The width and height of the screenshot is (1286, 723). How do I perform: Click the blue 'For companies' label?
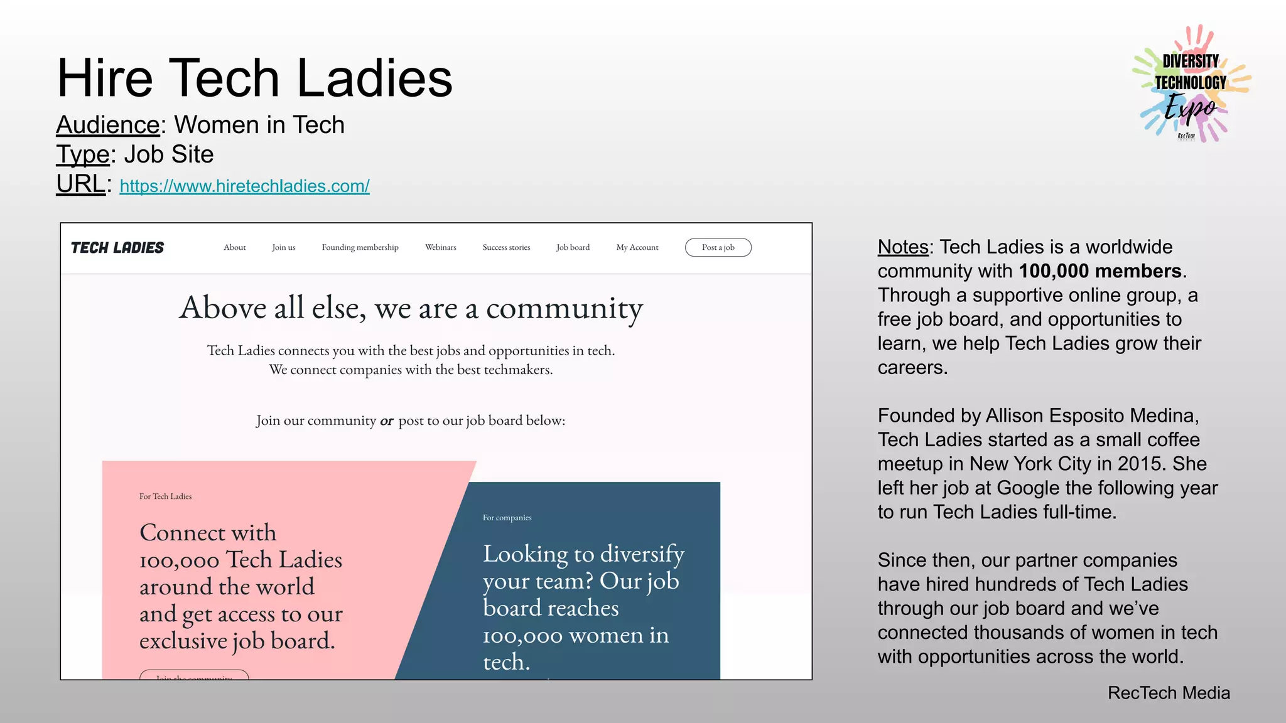507,518
